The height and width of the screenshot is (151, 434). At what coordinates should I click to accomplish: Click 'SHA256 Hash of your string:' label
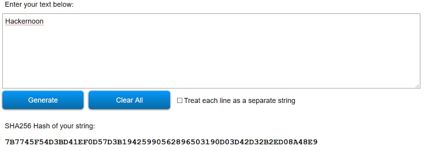(x=50, y=126)
